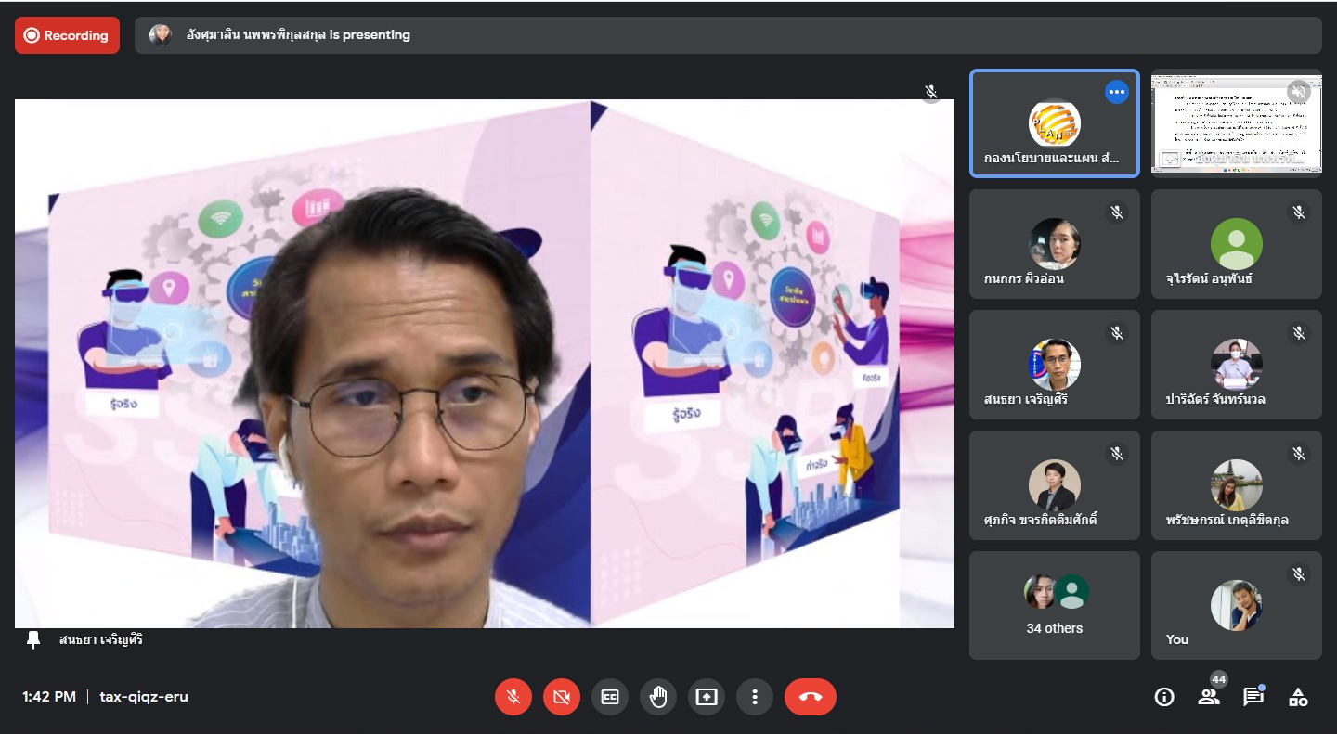
Task: Open the three-dot more options menu
Action: [755, 697]
